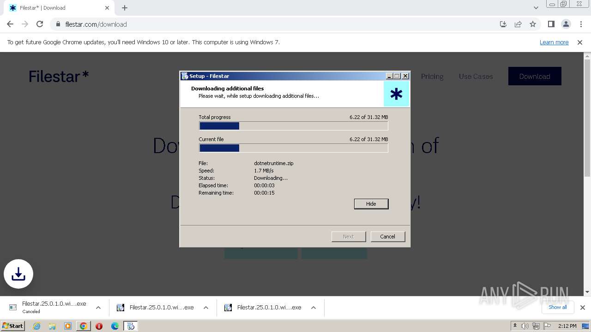
Task: Show hidden system tray icons
Action: pos(515,326)
